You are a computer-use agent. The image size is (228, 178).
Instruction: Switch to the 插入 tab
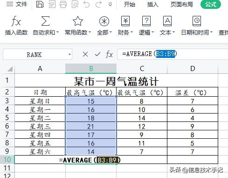coord(153,4)
